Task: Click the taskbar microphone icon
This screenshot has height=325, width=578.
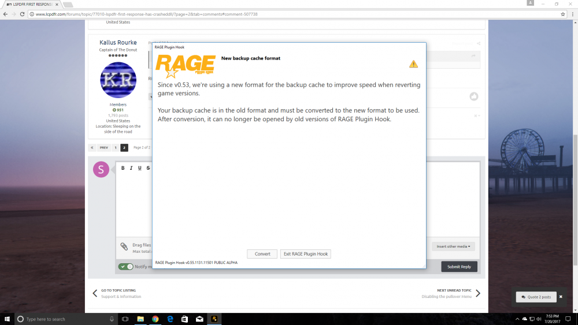Action: [112, 319]
